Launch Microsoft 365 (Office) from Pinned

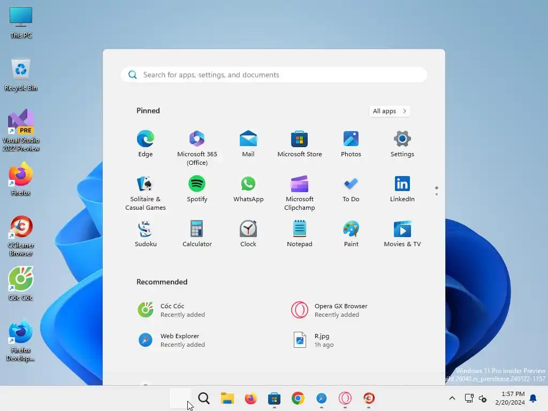(x=197, y=148)
